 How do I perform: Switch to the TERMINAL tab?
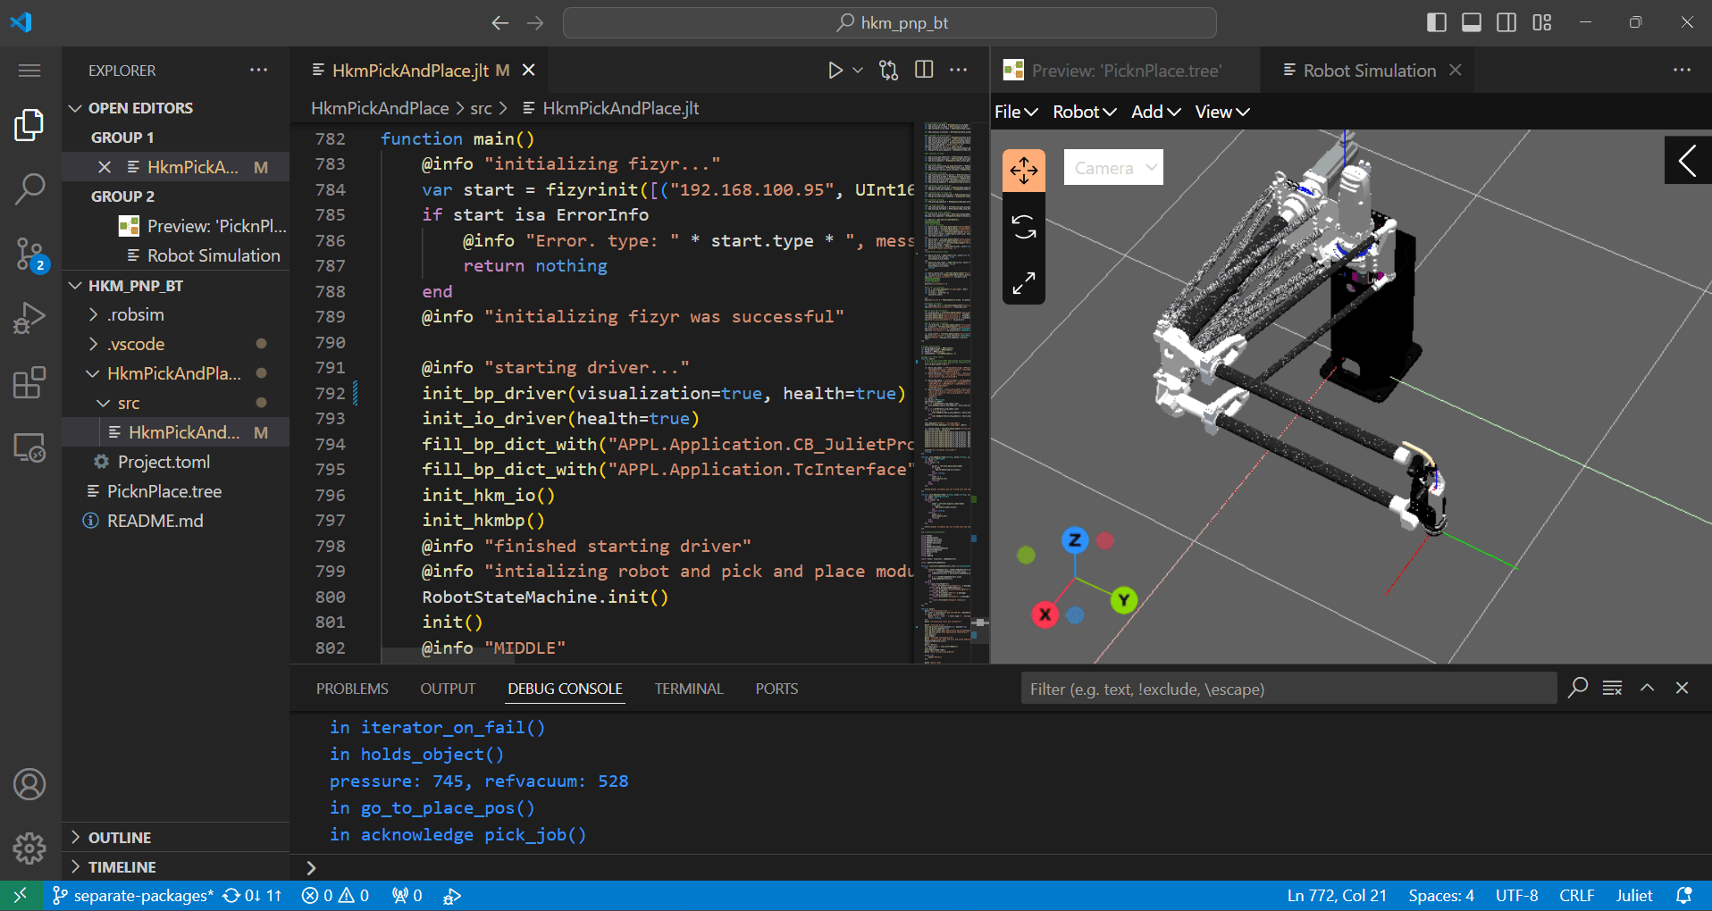(688, 689)
